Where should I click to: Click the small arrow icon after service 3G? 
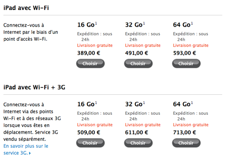[30, 153]
